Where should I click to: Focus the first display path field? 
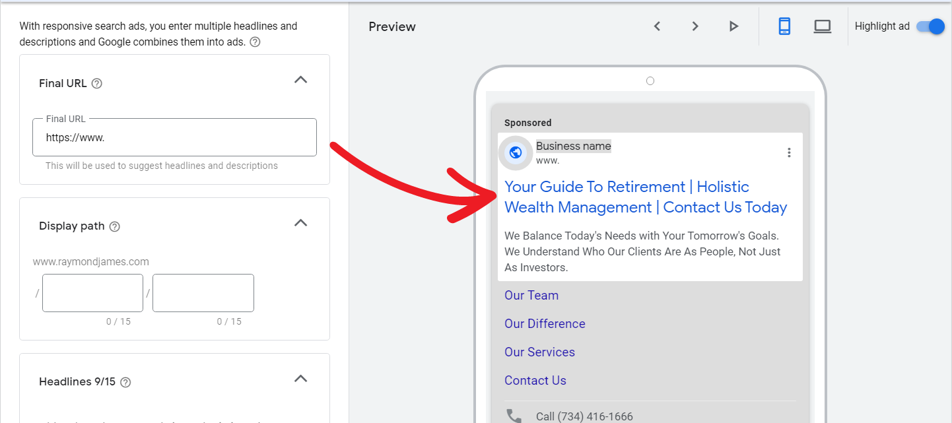[x=92, y=293]
